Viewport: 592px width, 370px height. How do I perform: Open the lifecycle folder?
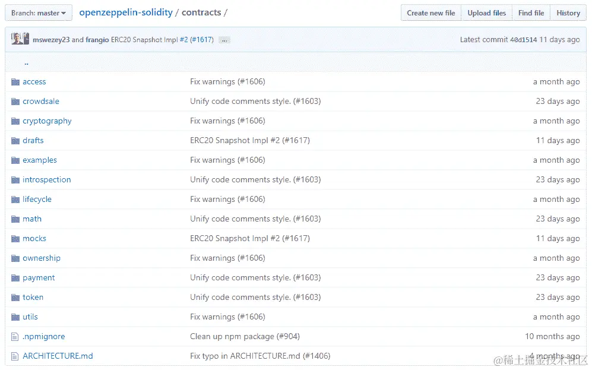coord(37,200)
